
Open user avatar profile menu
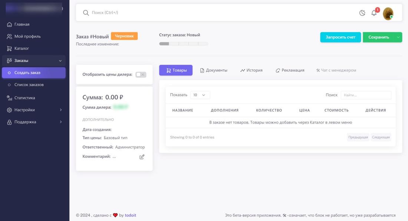(x=388, y=13)
